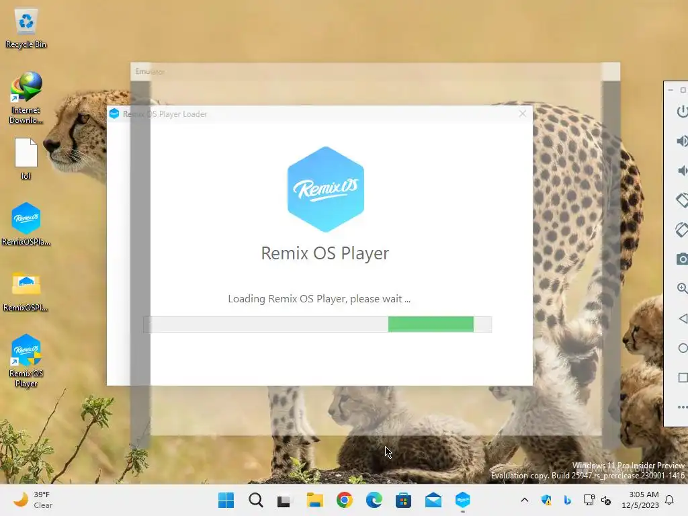Click the muted speaker tray icon

[x=606, y=500]
